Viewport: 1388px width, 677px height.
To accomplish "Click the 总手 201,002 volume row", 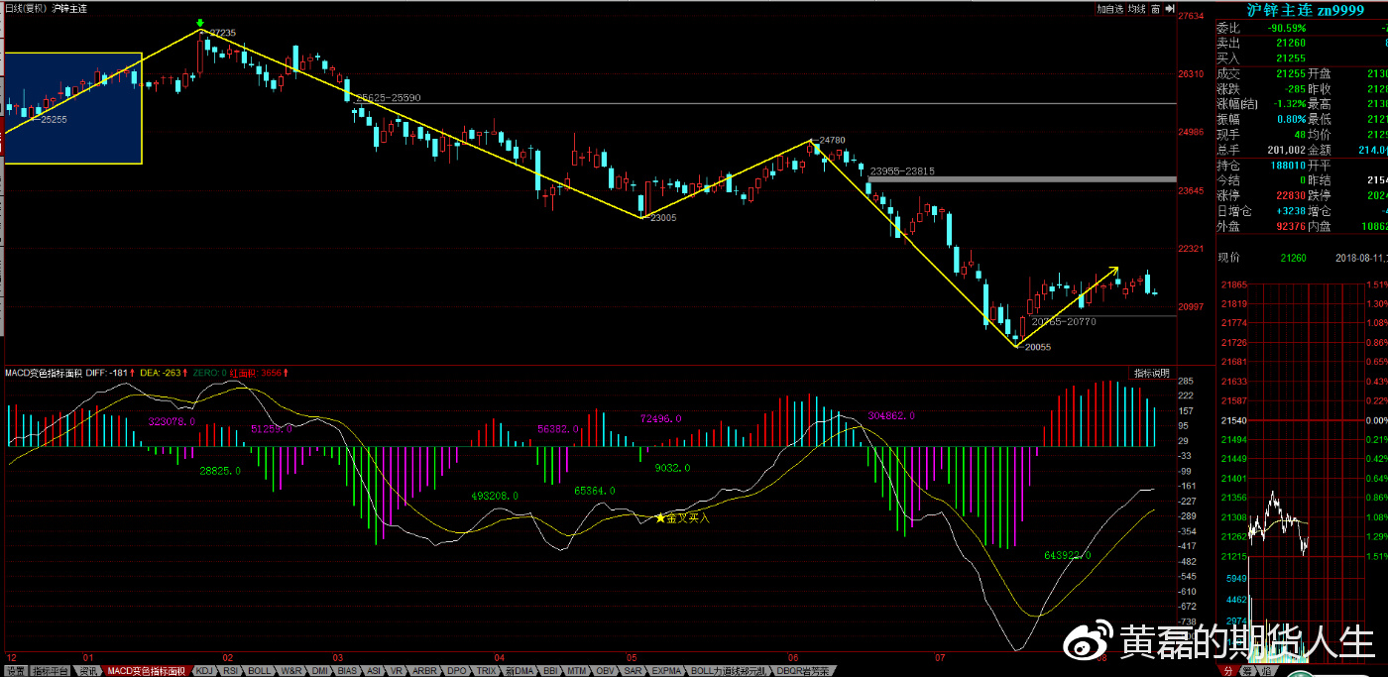I will coord(1261,150).
